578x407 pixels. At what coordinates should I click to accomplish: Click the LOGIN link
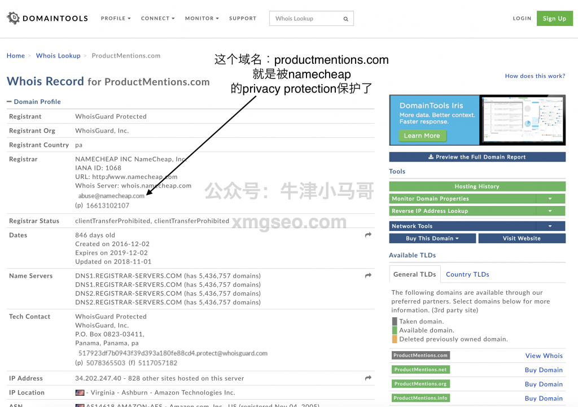pos(522,18)
